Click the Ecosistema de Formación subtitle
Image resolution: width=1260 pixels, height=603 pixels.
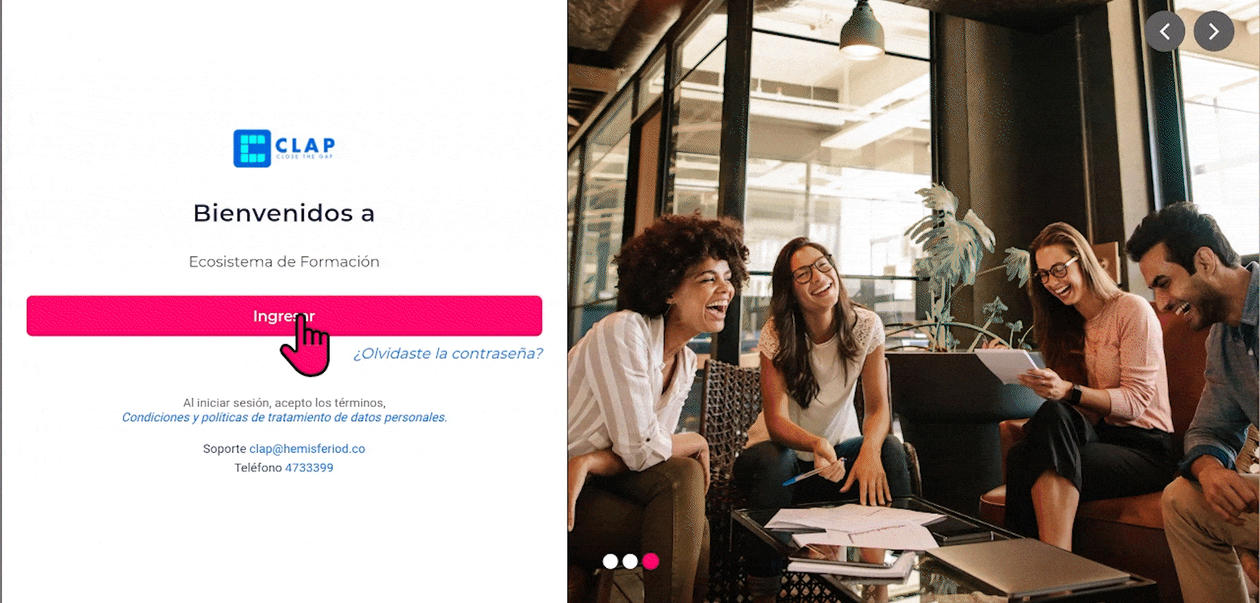(284, 262)
